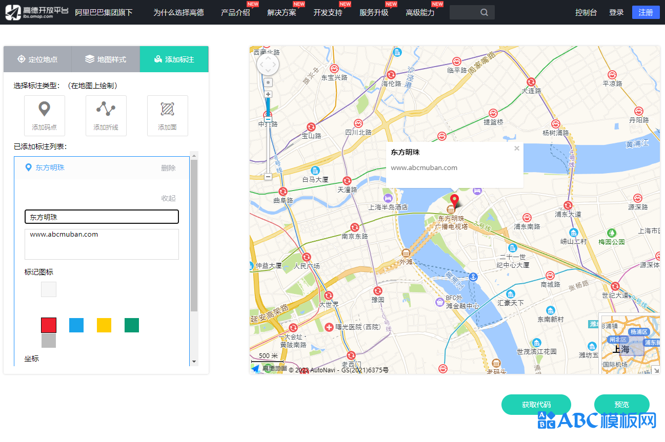
Task: Choose the blue marker color swatch
Action: 76,325
